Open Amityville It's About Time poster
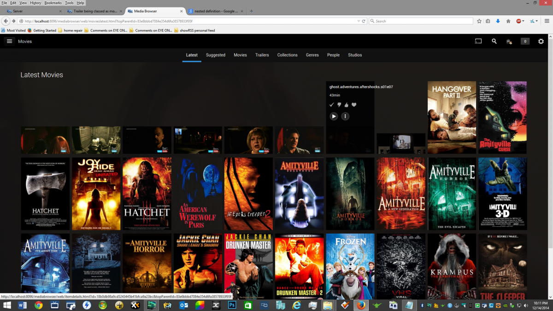553x311 pixels. tap(45, 264)
